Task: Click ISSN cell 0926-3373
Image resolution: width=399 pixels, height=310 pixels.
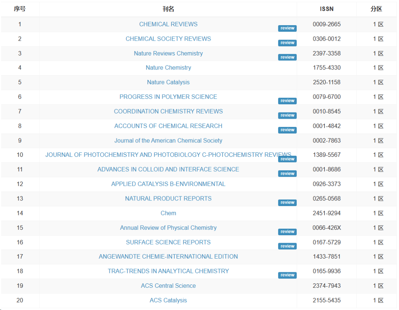Action: [x=327, y=184]
